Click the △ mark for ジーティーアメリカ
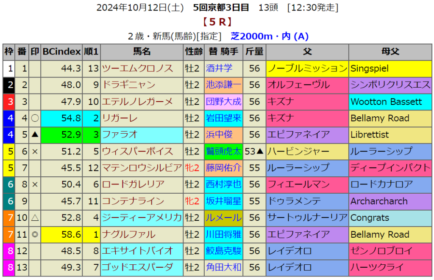 [35, 218]
